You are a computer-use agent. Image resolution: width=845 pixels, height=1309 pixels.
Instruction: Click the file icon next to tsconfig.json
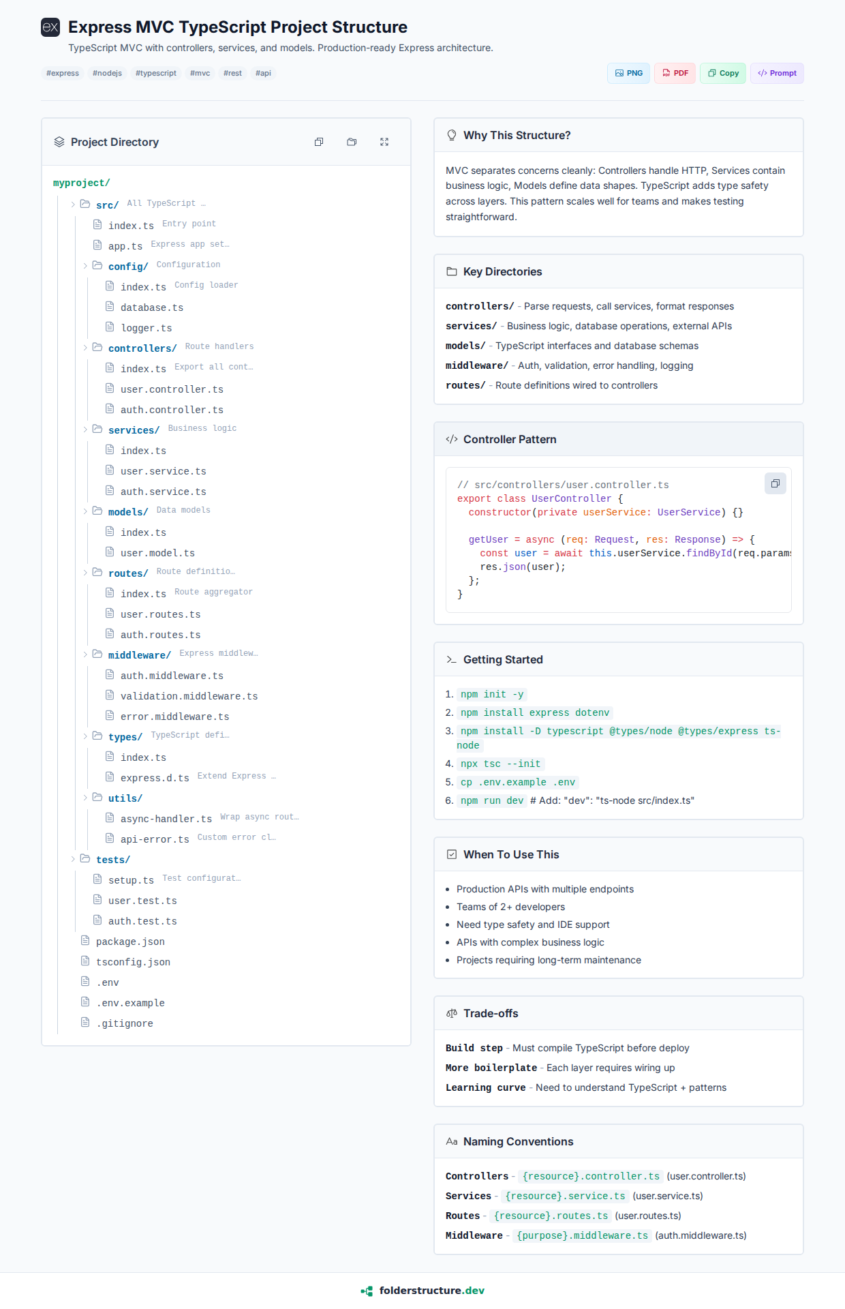[x=85, y=961]
